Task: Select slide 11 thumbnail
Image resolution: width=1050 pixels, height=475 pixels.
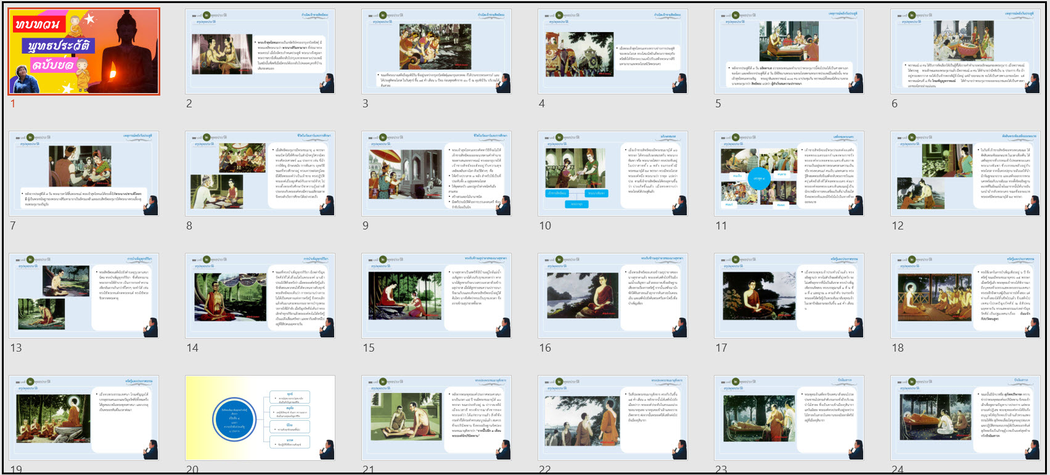Action: point(789,173)
